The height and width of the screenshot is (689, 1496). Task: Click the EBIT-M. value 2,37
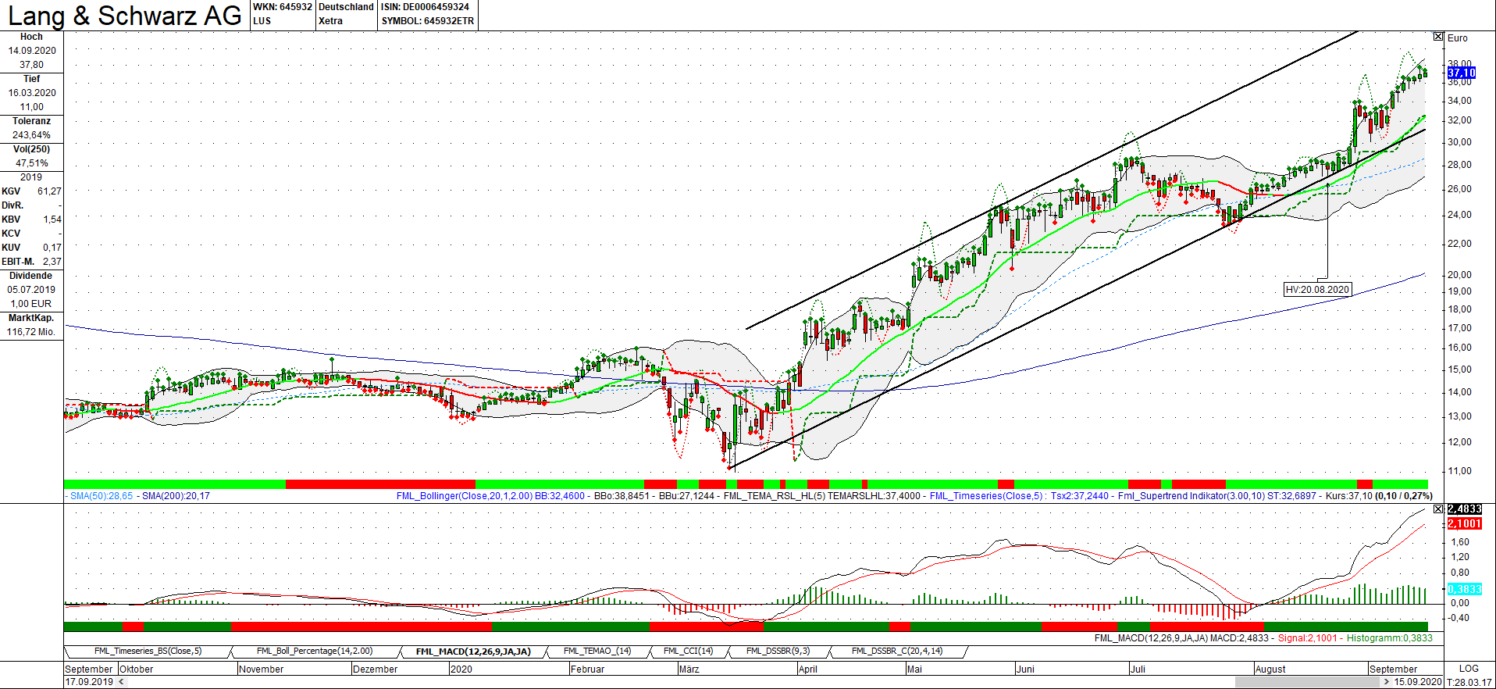click(52, 262)
